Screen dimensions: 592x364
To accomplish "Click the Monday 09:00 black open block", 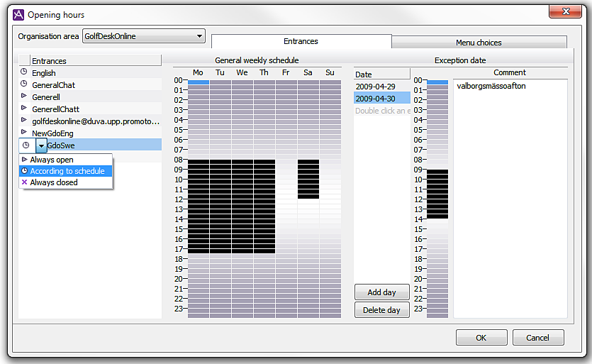I will pos(199,172).
